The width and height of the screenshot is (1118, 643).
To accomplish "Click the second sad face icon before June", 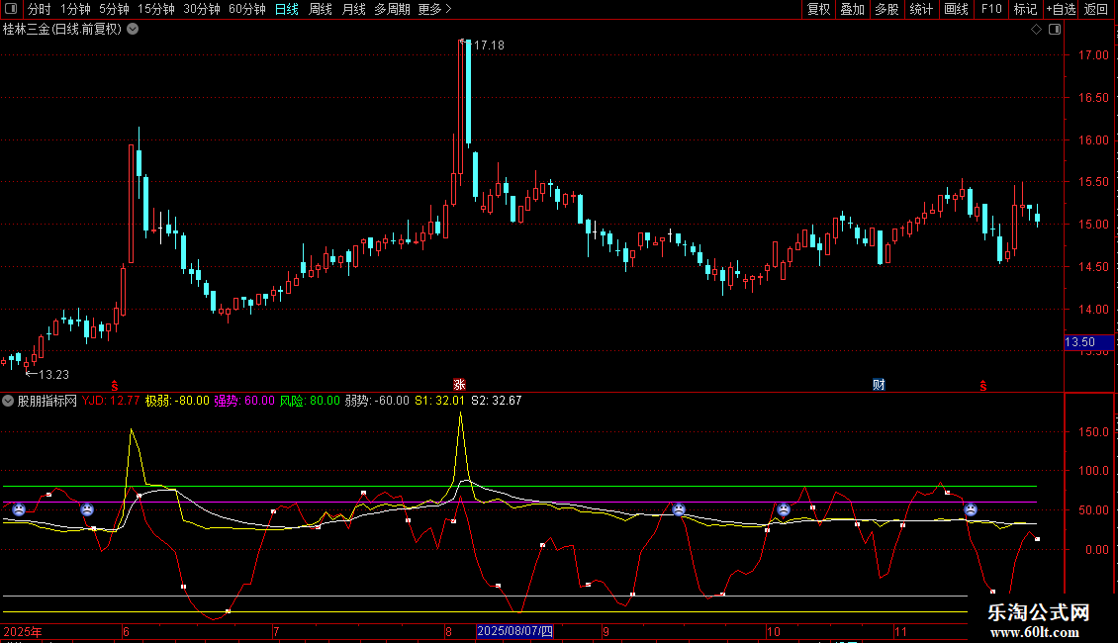I will pos(87,509).
